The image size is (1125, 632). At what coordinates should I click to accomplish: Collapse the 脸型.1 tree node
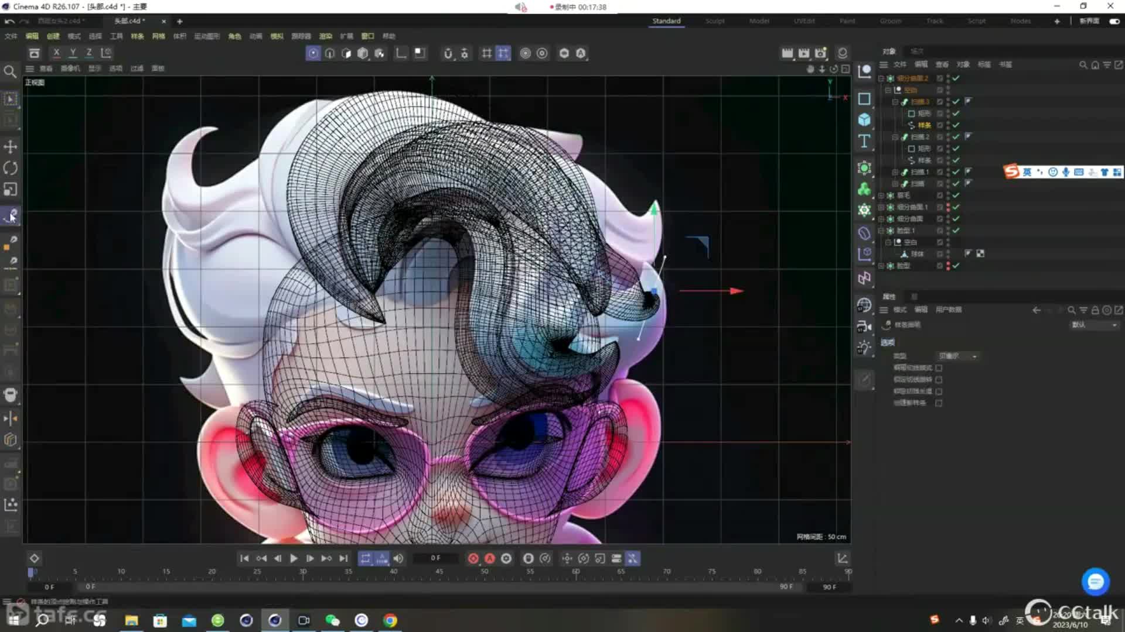pos(881,231)
